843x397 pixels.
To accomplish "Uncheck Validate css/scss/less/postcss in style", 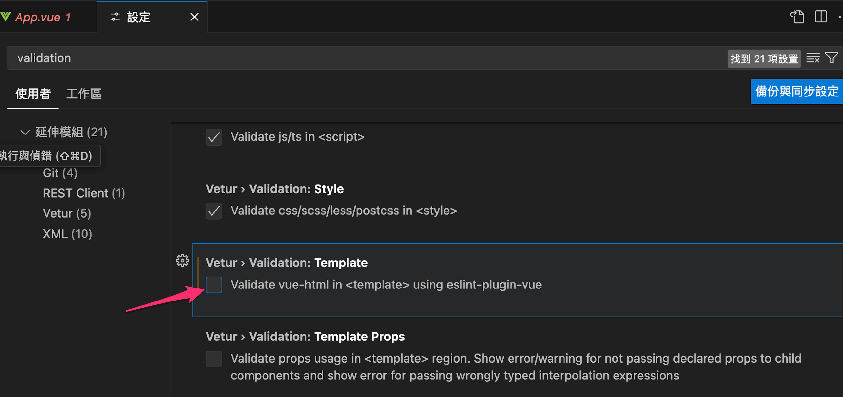I will 214,211.
